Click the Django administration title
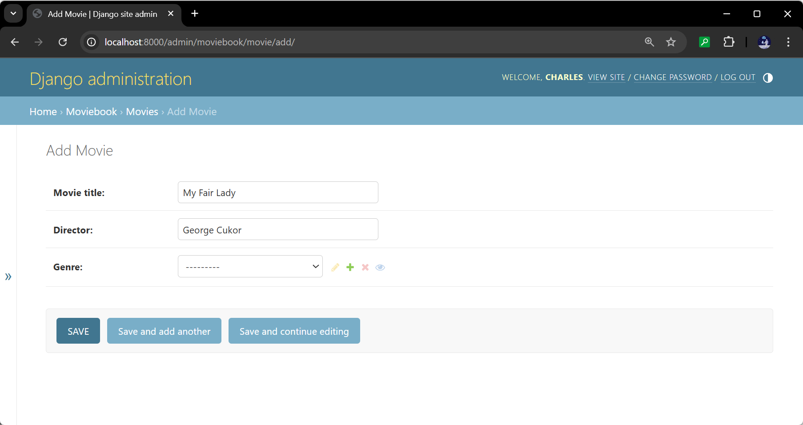This screenshot has height=425, width=803. 111,79
